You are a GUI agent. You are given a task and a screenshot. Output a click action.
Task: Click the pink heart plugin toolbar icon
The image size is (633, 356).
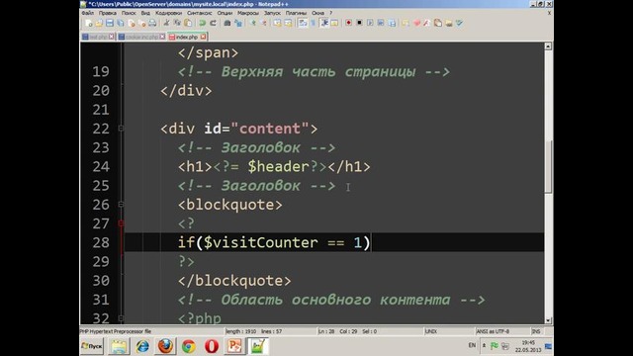(417, 23)
